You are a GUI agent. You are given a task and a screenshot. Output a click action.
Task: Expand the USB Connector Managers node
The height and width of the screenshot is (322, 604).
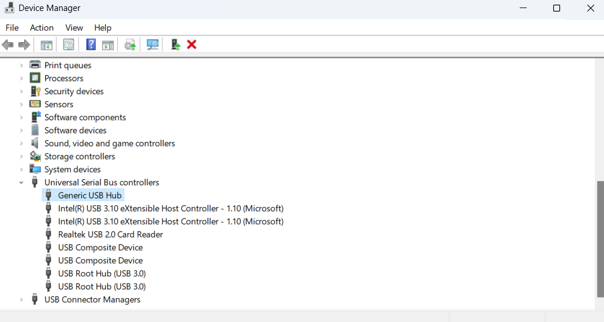click(21, 299)
